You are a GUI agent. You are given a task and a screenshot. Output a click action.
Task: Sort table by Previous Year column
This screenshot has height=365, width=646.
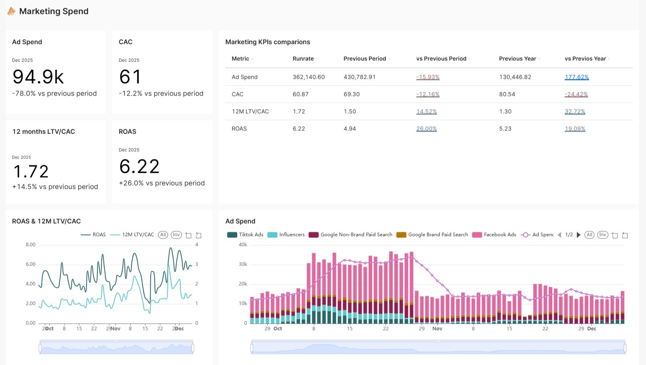517,59
